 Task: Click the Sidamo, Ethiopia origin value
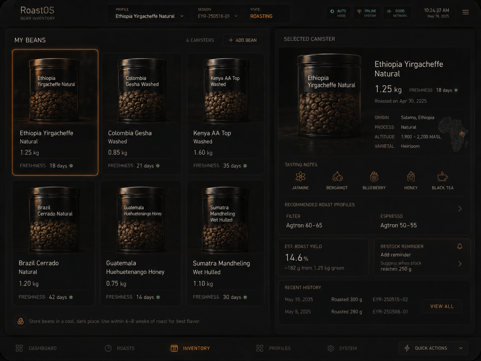click(418, 118)
